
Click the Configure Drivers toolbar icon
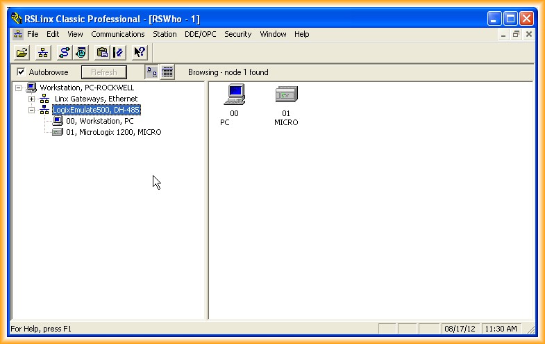point(65,52)
